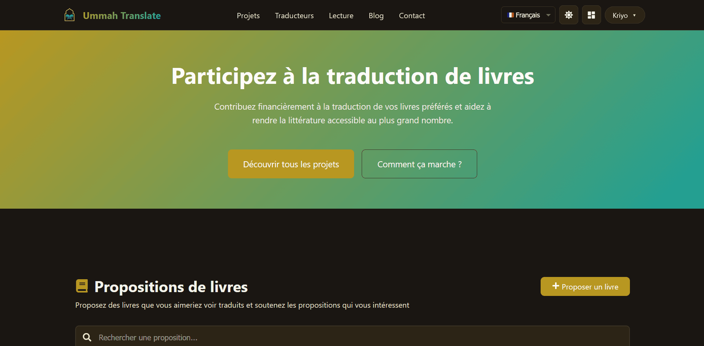The width and height of the screenshot is (704, 346).
Task: Click the magnifier icon in the search bar
Action: [x=87, y=337]
